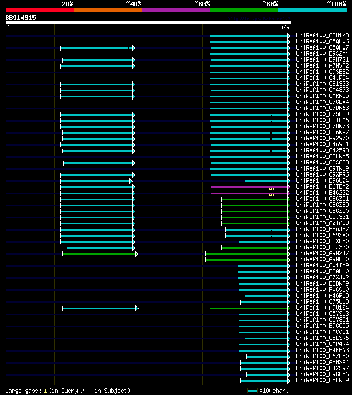
Task: Click the red 20% identity legend segment
Action: [40, 10]
